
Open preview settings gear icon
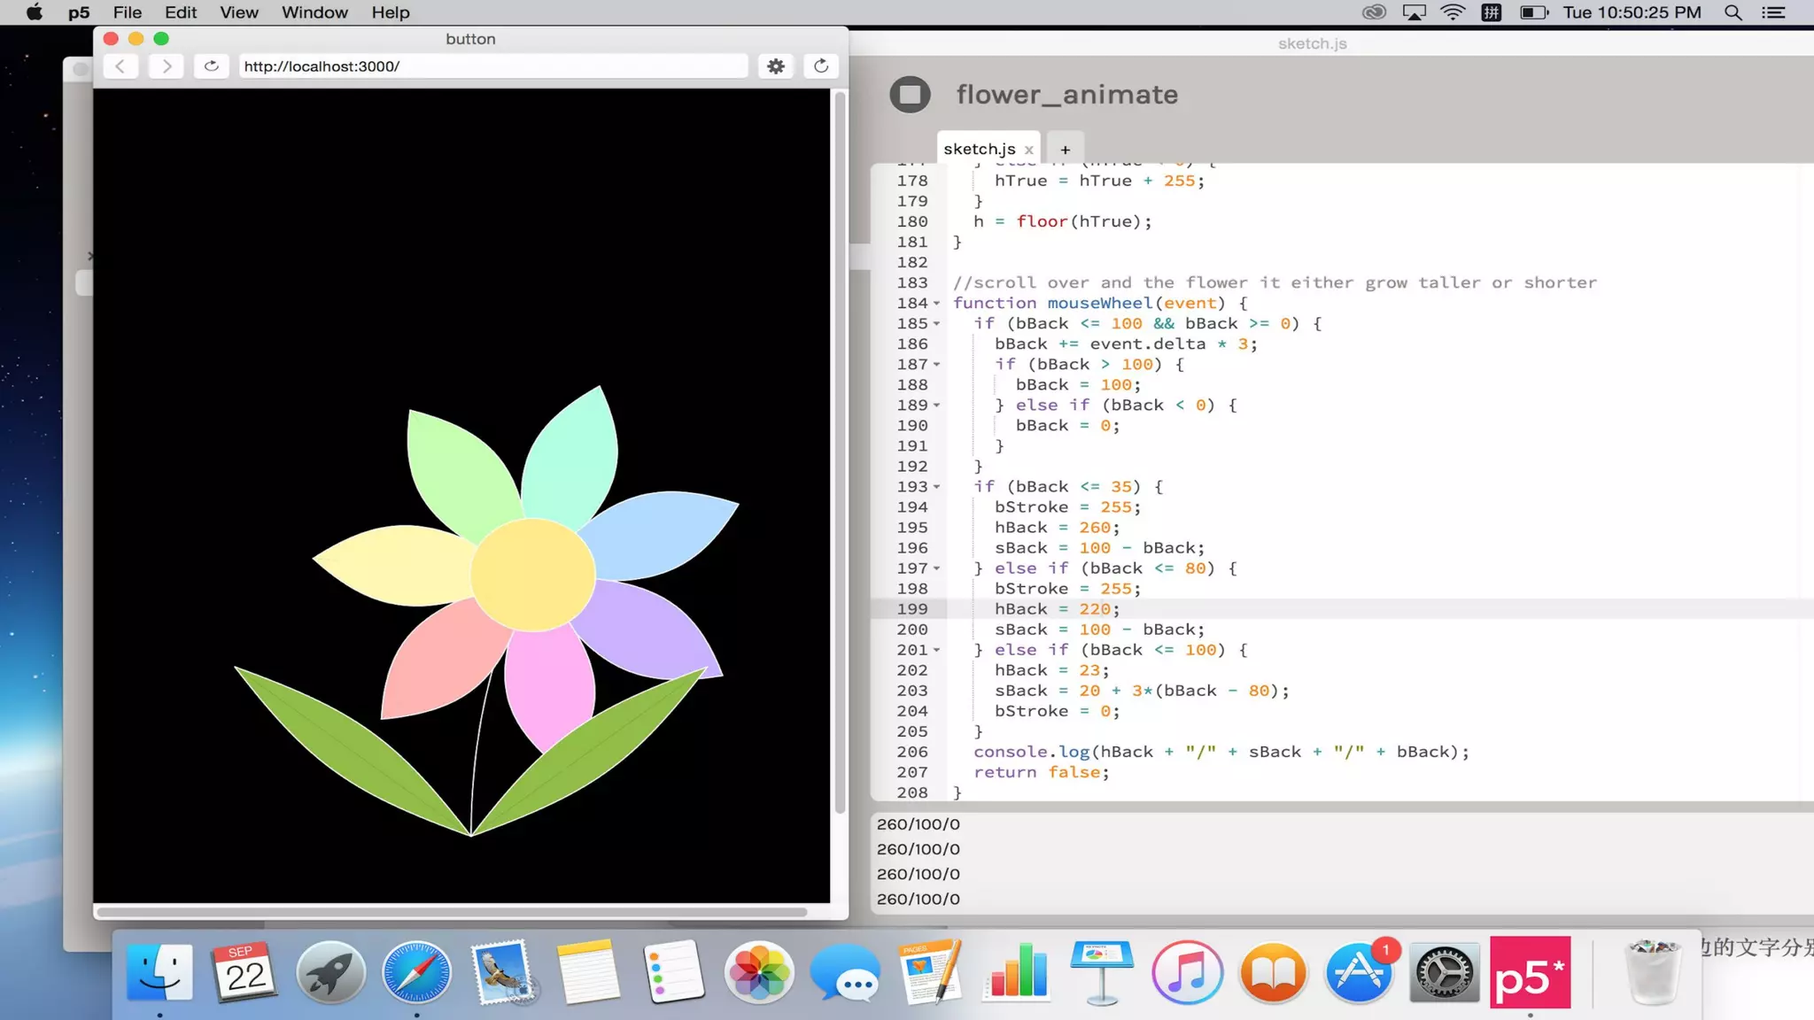[776, 66]
